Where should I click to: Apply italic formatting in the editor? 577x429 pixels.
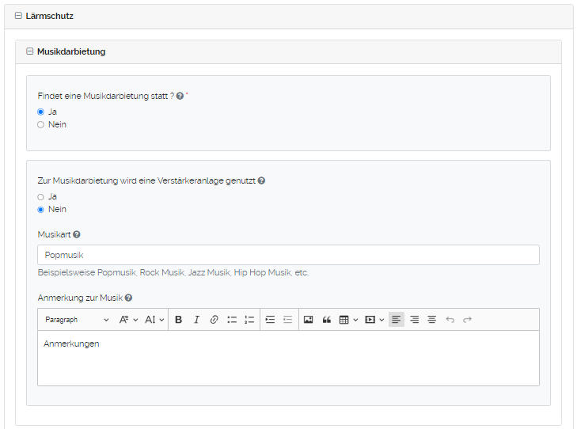pyautogui.click(x=196, y=320)
